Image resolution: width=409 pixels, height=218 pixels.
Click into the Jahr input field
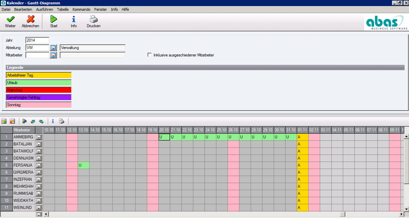[x=37, y=40]
